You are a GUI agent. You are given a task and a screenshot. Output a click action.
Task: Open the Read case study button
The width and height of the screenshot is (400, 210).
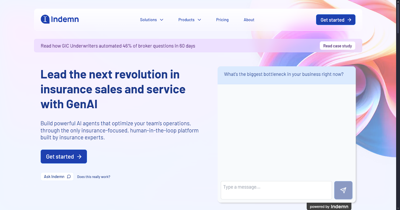click(337, 46)
